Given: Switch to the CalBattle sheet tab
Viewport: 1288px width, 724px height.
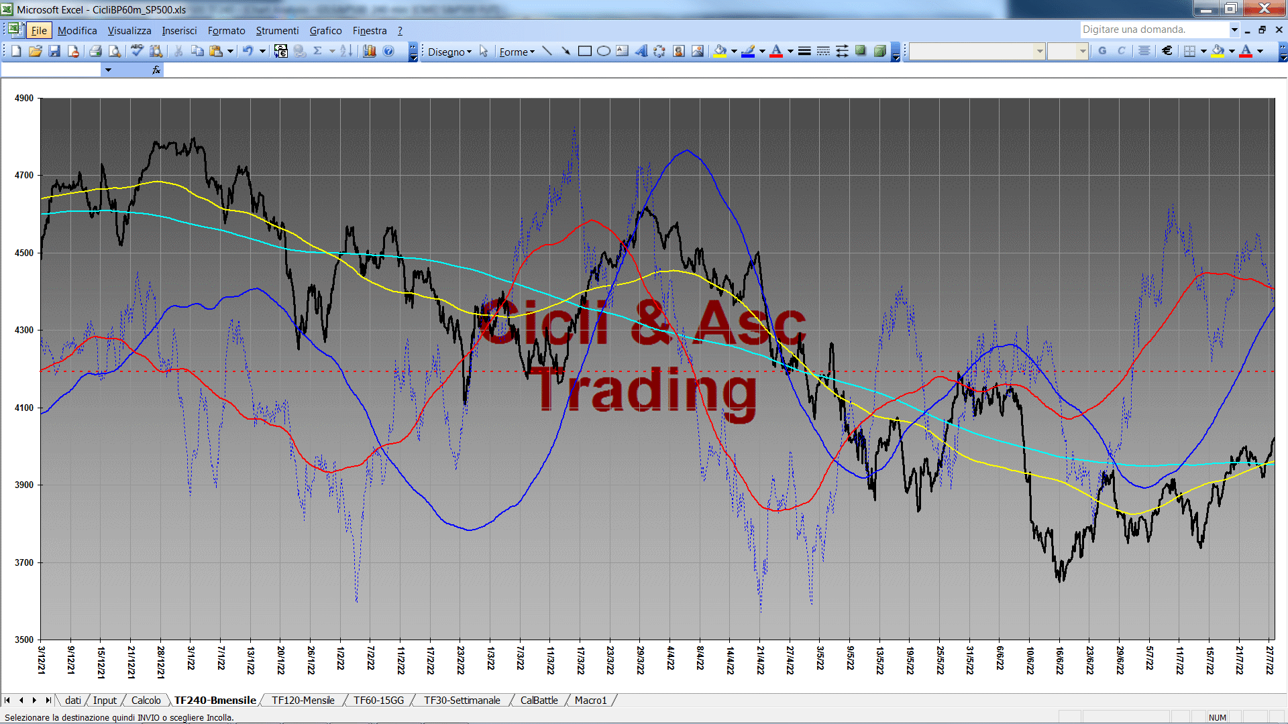Looking at the screenshot, I should (539, 701).
